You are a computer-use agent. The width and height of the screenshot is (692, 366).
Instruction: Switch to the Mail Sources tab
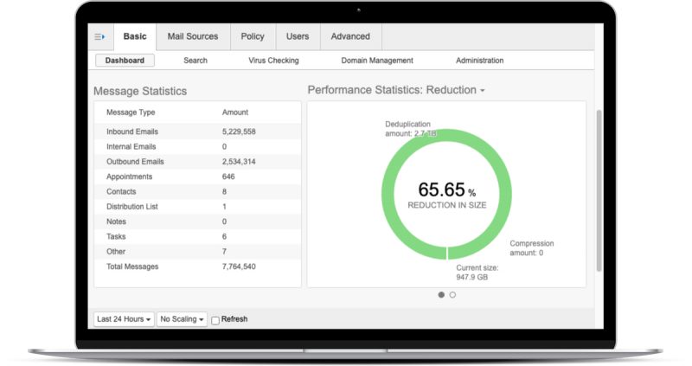tap(193, 36)
